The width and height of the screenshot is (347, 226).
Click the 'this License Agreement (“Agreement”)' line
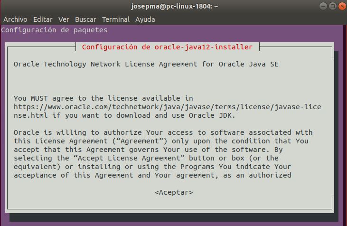pyautogui.click(x=161, y=141)
